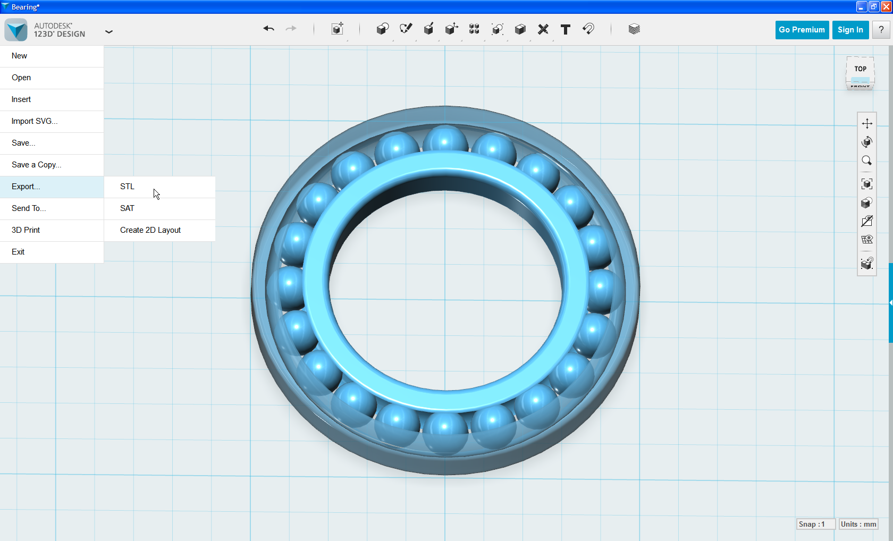Choose Open from the file menu

click(52, 78)
